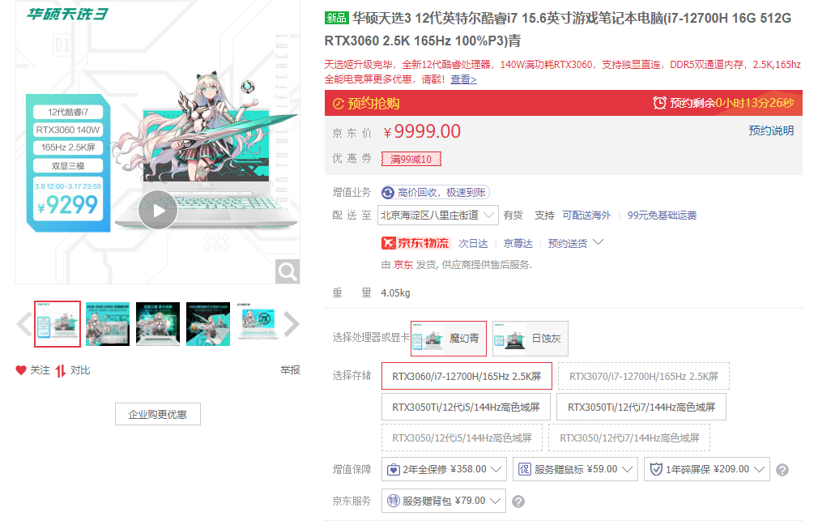Click the heart 关注 icon
The image size is (818, 525).
coord(21,370)
